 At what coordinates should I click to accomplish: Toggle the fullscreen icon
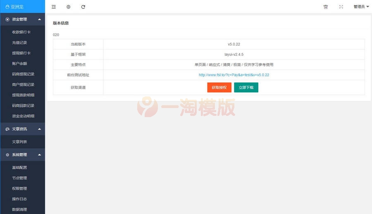pos(341,7)
